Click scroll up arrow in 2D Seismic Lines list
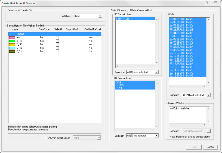Screen dimensions: 222x153 [x=157, y=83]
